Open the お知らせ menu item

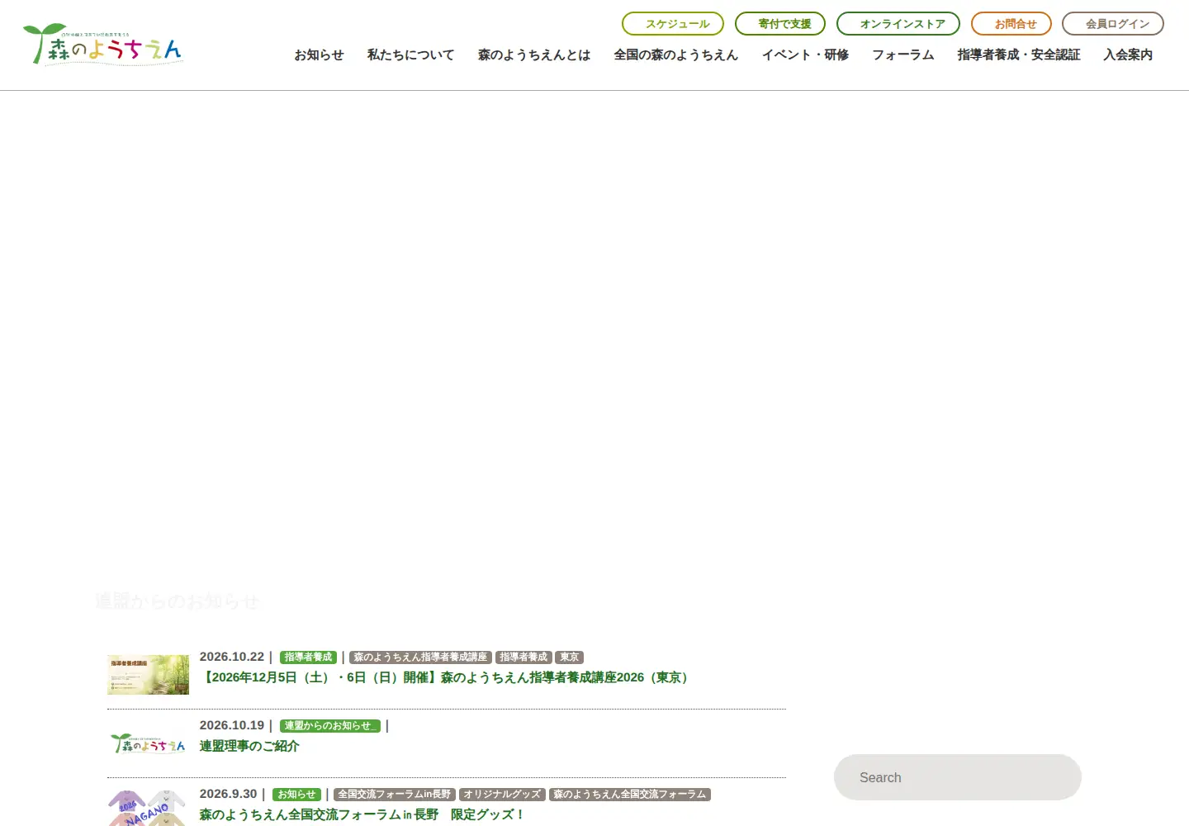[319, 55]
